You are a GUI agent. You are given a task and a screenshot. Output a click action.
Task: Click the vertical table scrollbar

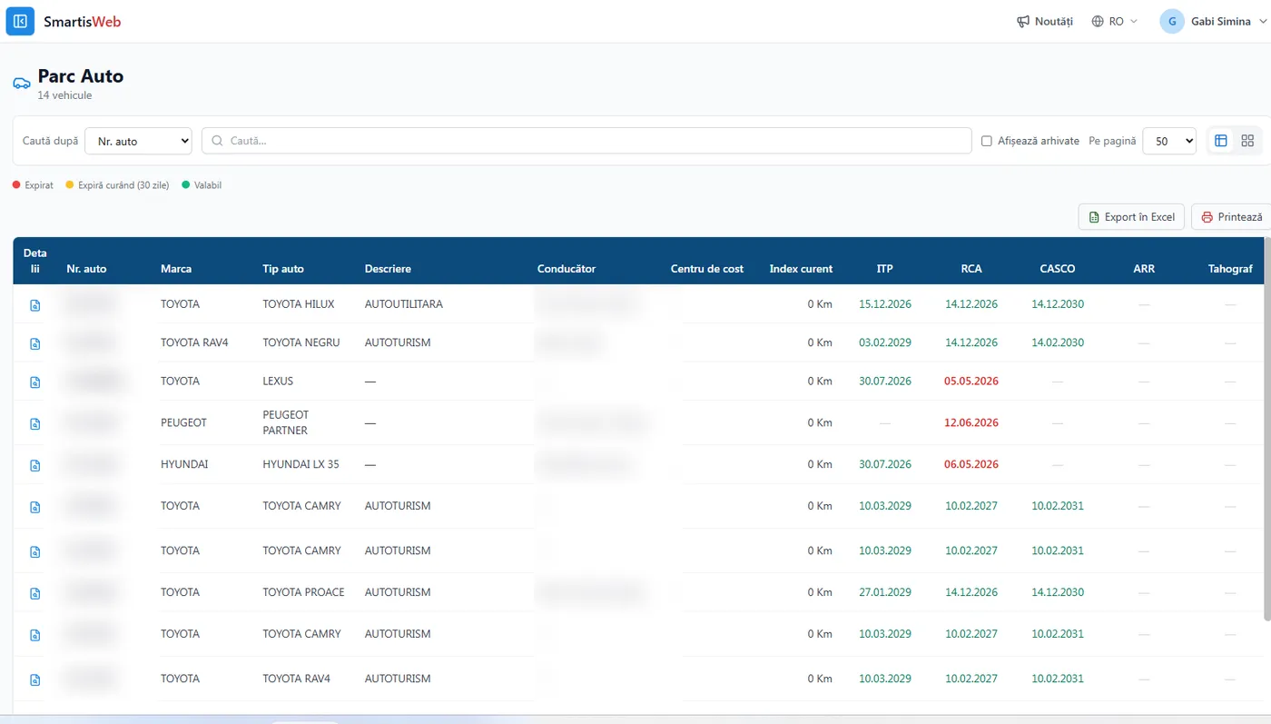tap(1267, 429)
